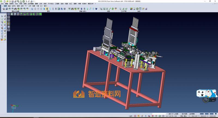Click the colorful palette icon in 系统 group

(131, 9)
